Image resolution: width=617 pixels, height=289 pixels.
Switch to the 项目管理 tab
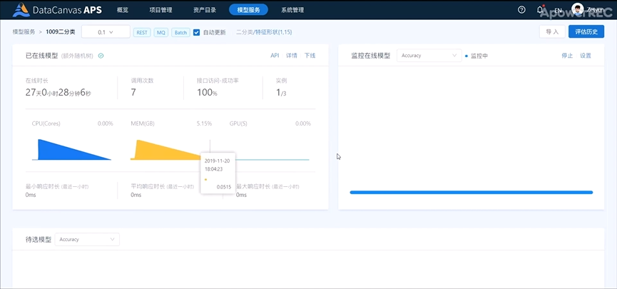coord(160,10)
